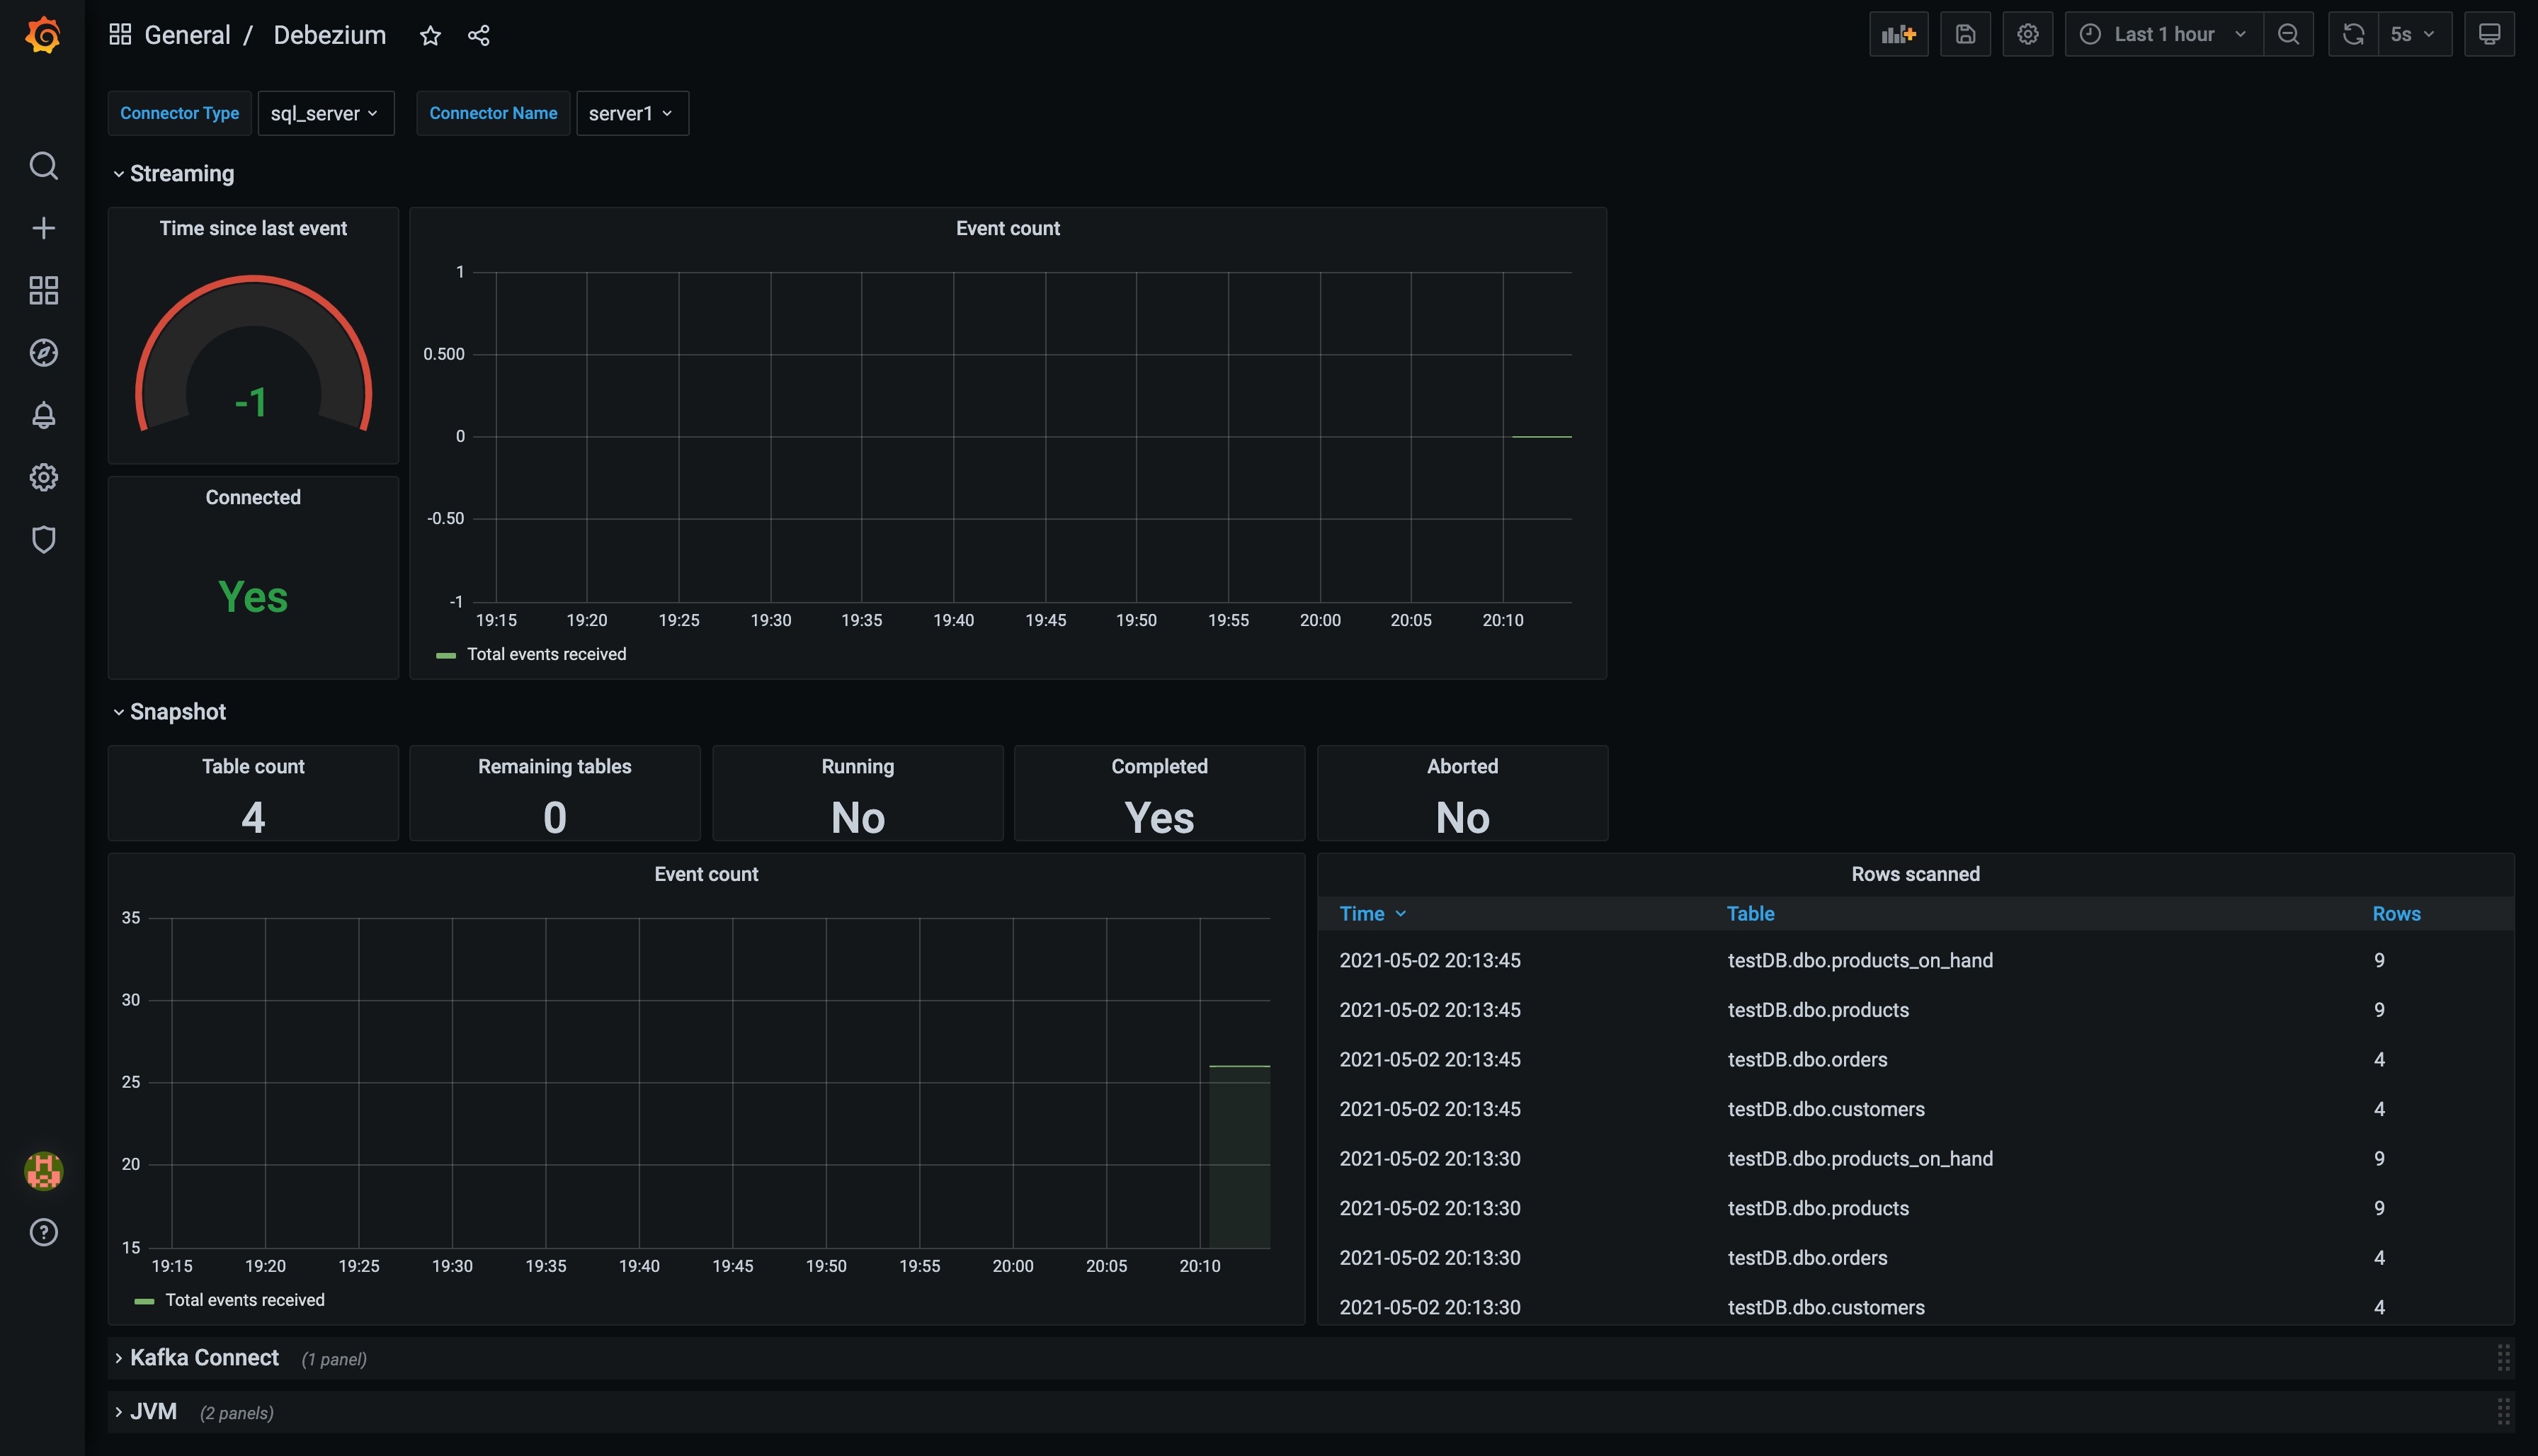2538x1456 pixels.
Task: Open the server1 connector name dropdown
Action: pos(631,113)
